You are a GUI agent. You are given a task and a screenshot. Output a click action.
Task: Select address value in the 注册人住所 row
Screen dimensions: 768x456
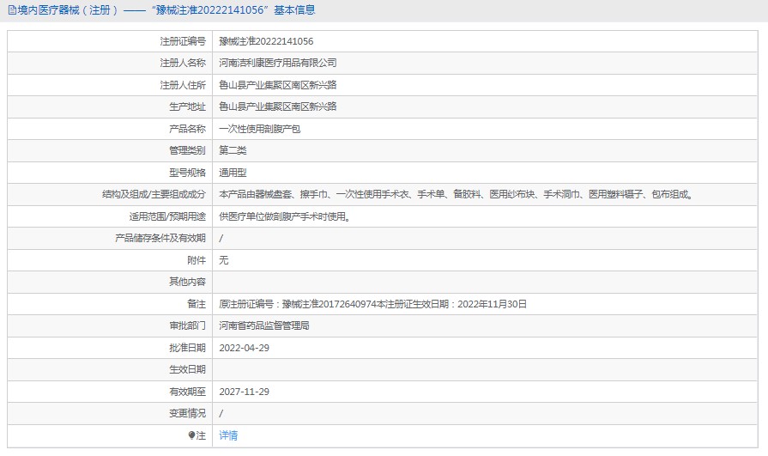point(278,85)
